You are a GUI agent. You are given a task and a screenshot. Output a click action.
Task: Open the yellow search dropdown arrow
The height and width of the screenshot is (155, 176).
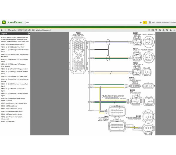[145, 22]
